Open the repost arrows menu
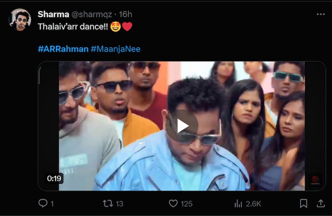This screenshot has width=332, height=216. coord(108,203)
